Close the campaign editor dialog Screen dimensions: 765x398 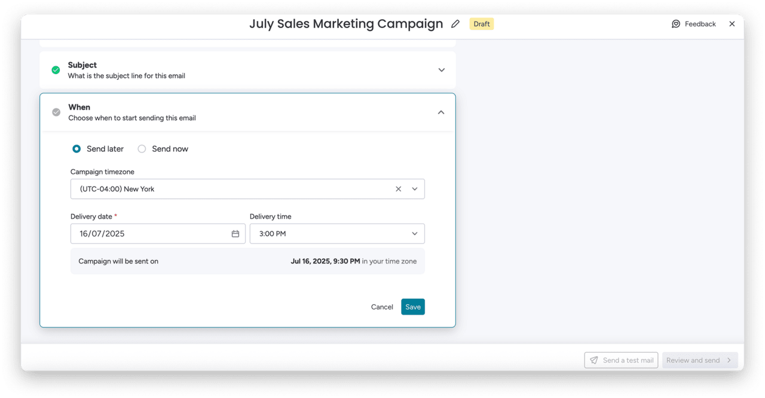pos(732,24)
